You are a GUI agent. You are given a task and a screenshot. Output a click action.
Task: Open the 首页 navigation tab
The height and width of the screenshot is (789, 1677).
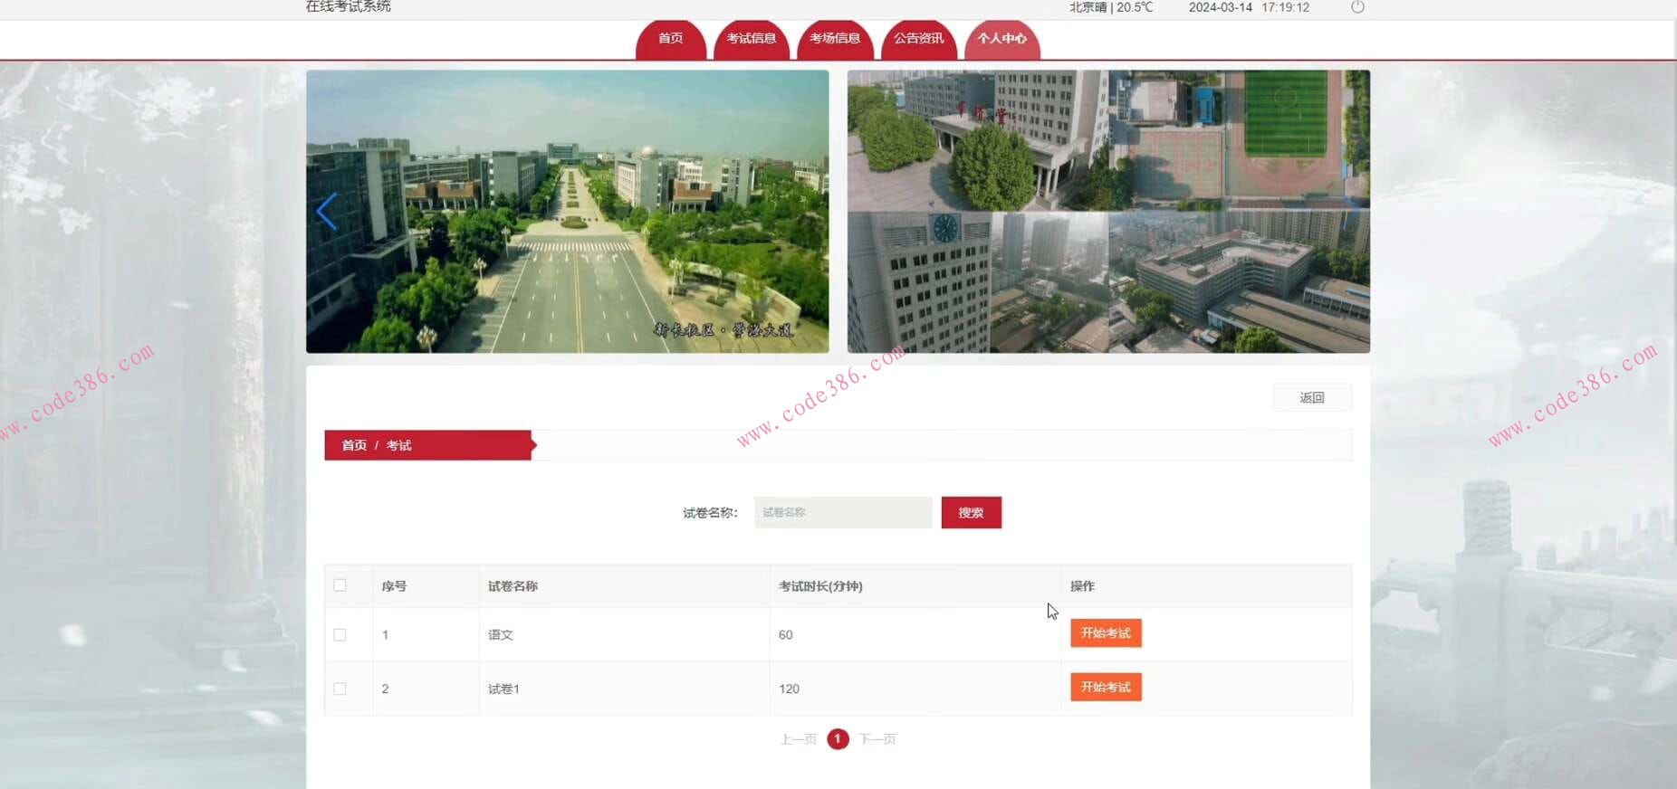[670, 39]
